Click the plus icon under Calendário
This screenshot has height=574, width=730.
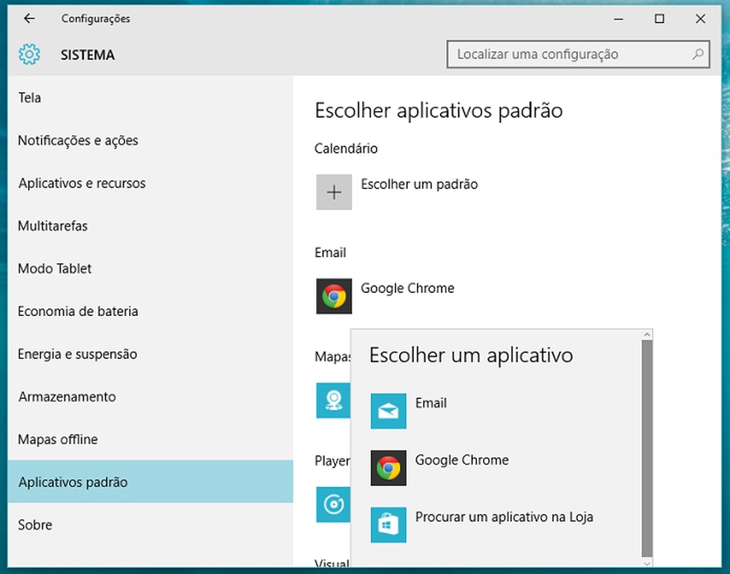pos(334,191)
